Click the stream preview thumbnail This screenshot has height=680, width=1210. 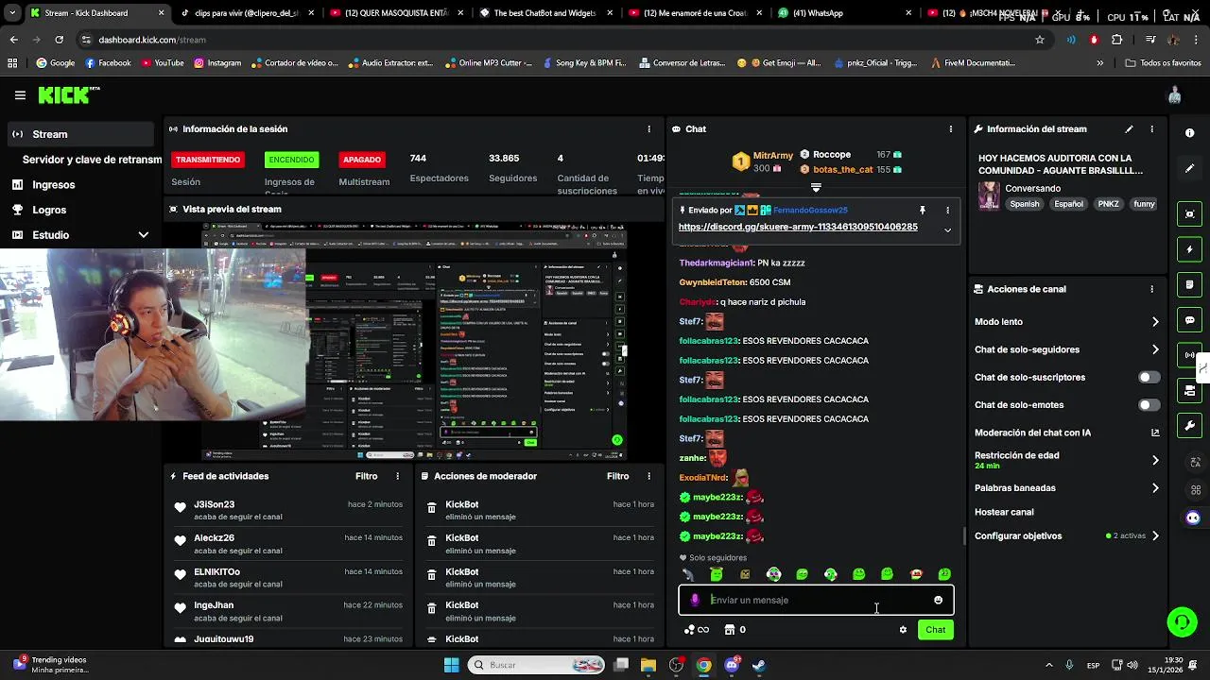point(413,342)
